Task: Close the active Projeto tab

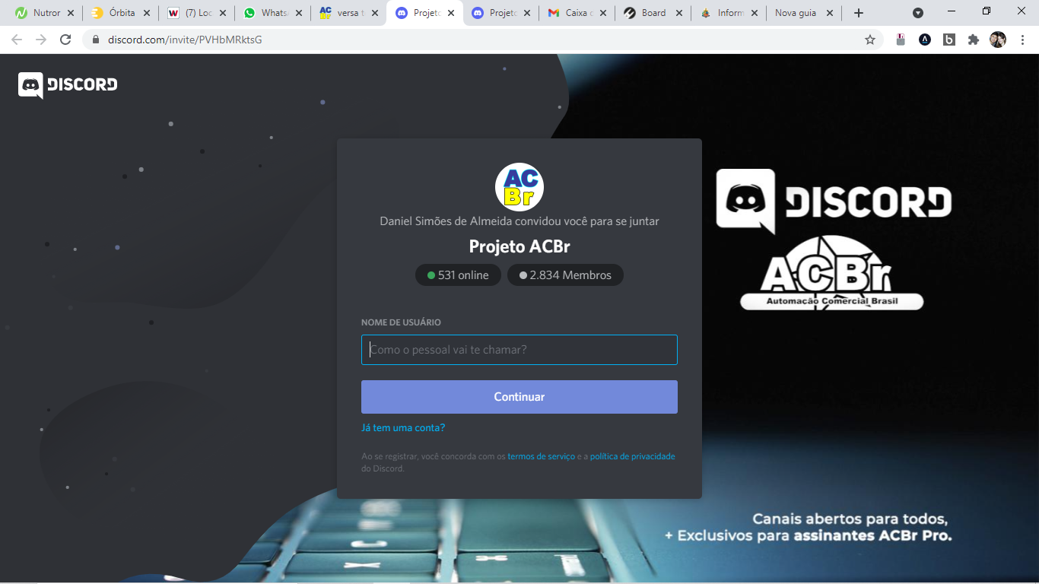Action: tap(451, 13)
